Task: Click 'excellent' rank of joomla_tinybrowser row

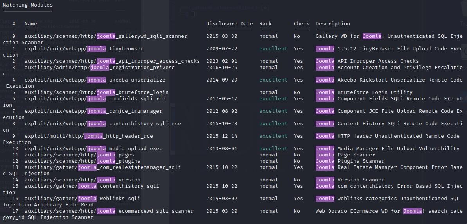Action: [x=273, y=49]
